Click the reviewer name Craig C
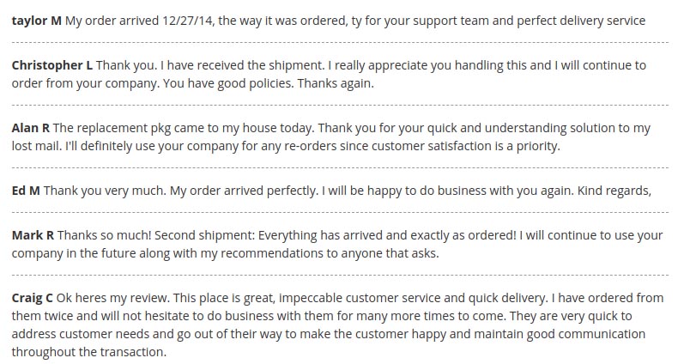The width and height of the screenshot is (690, 364). pyautogui.click(x=32, y=298)
